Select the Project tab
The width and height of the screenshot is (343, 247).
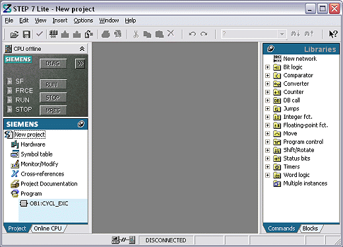coord(17,229)
